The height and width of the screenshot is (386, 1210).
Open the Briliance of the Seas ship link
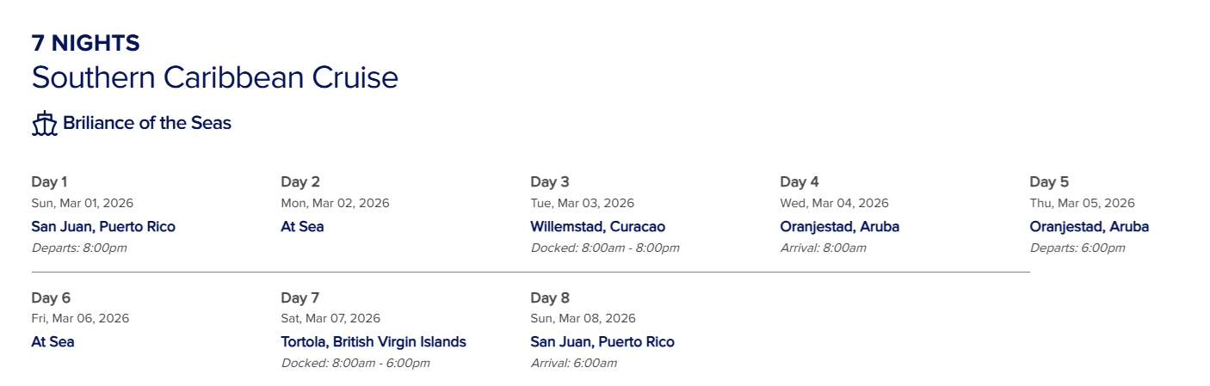coord(147,123)
